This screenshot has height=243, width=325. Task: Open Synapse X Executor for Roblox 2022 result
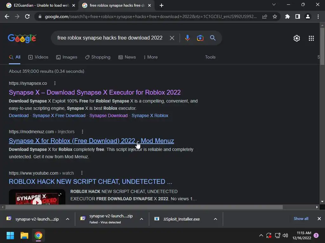point(95,92)
